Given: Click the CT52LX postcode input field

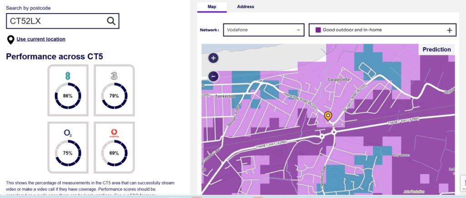Looking at the screenshot, I should point(63,21).
